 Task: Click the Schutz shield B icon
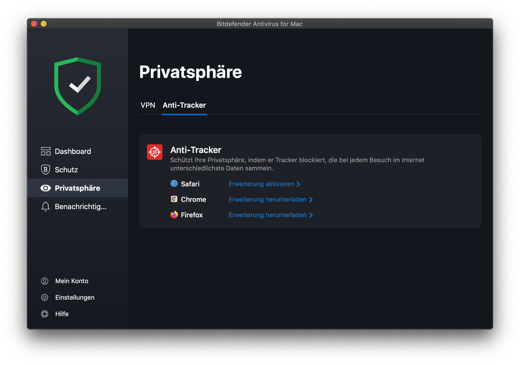(46, 170)
